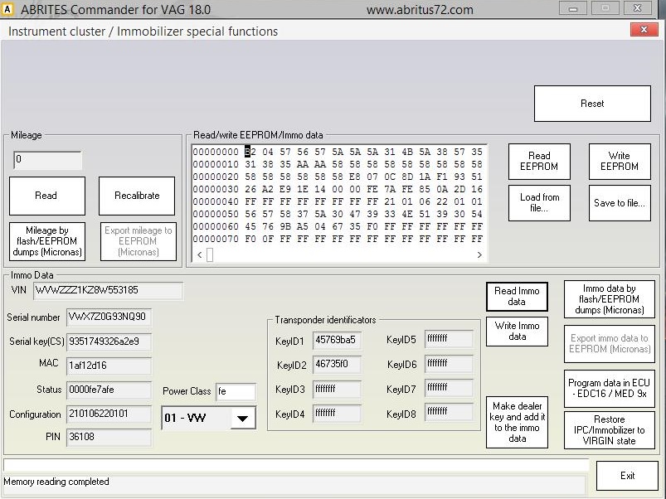
Task: Open Mileage by flash/EEPROM dumps
Action: click(46, 241)
